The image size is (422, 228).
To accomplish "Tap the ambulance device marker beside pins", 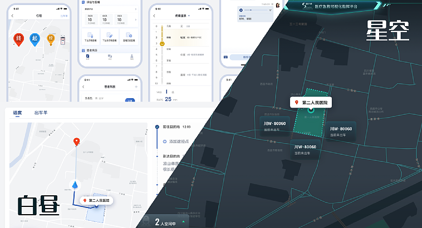I will pos(63,40).
